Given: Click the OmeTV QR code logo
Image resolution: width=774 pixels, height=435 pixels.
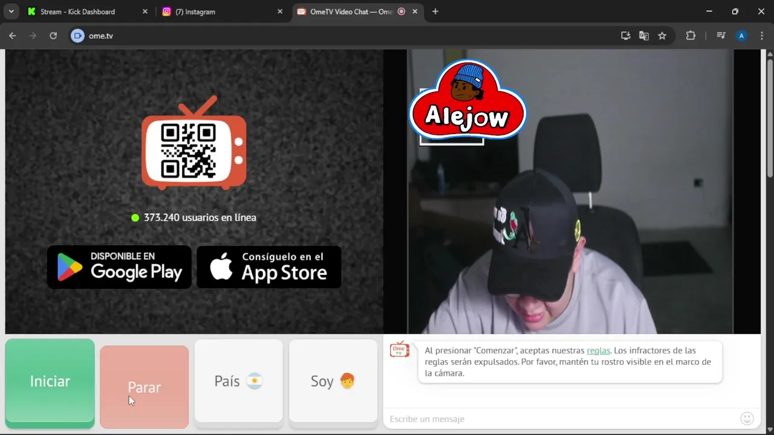Looking at the screenshot, I should [x=194, y=143].
